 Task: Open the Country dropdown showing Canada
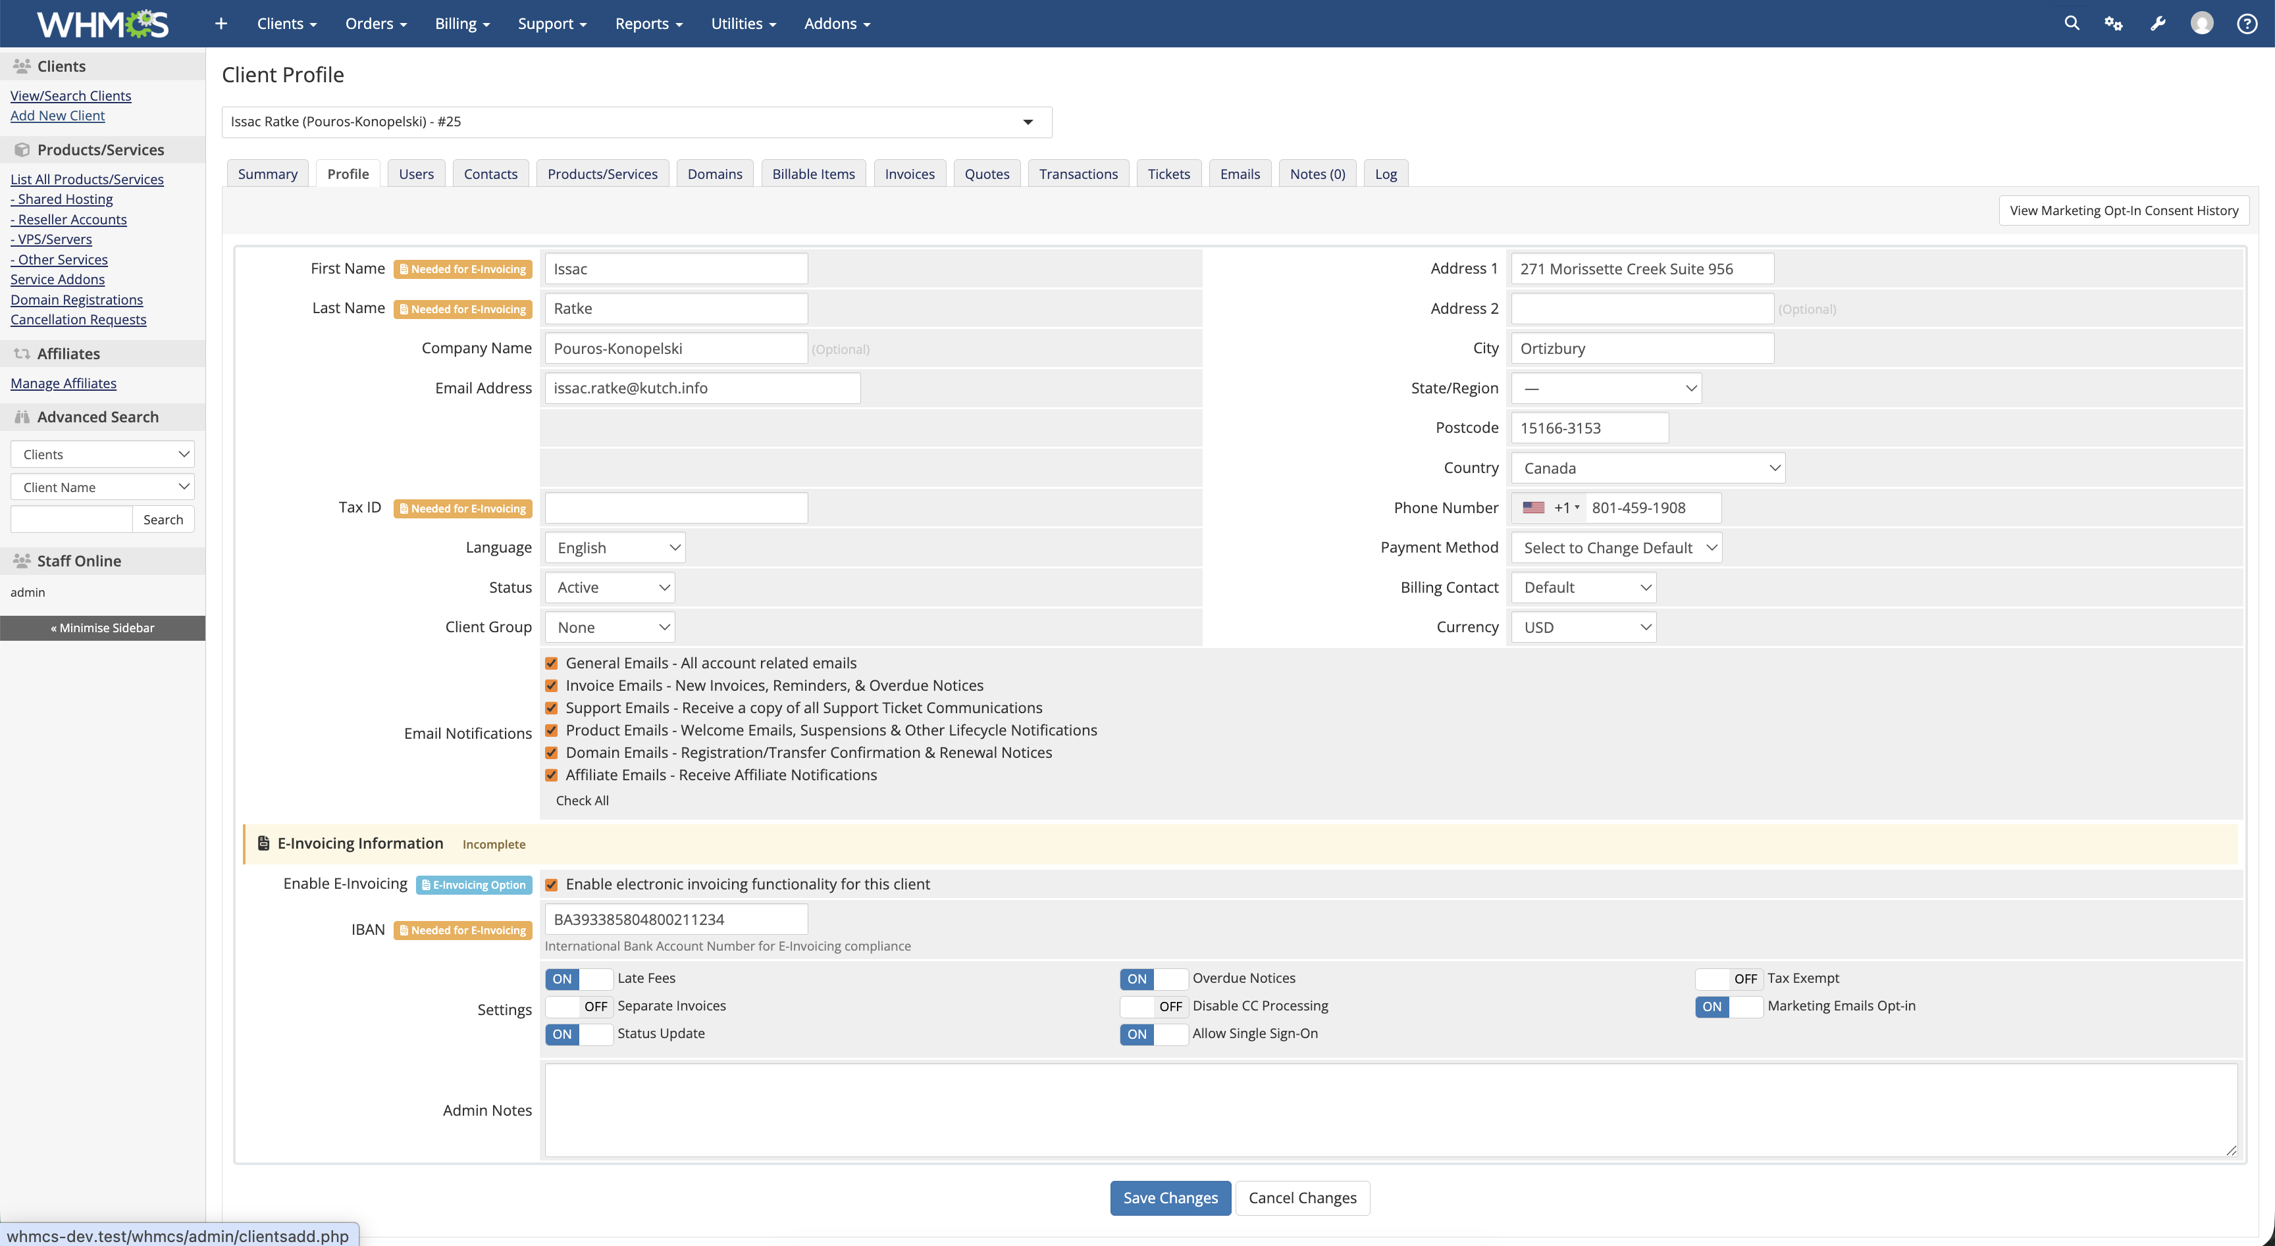click(1648, 468)
